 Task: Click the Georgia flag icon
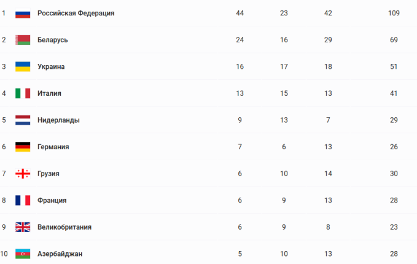[23, 174]
